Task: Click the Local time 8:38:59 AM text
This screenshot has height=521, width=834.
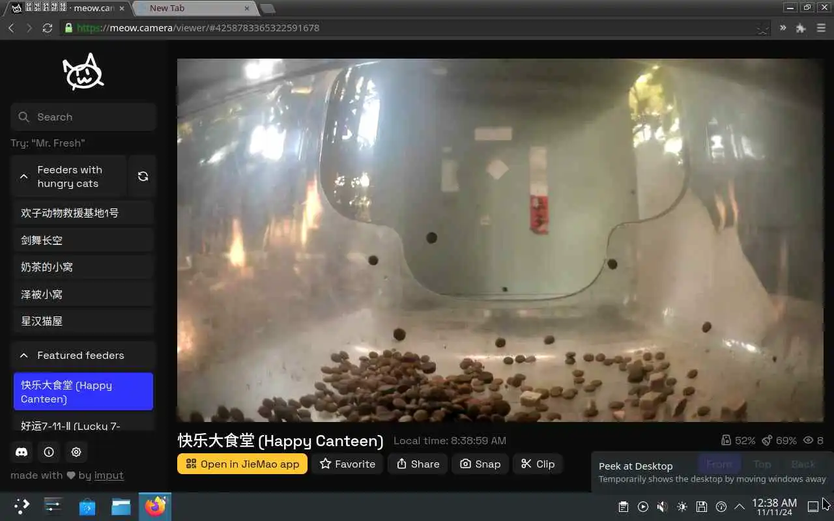Action: (450, 441)
